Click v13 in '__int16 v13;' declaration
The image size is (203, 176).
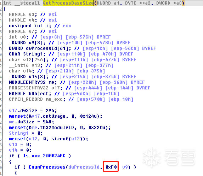pyautogui.click(x=36, y=65)
